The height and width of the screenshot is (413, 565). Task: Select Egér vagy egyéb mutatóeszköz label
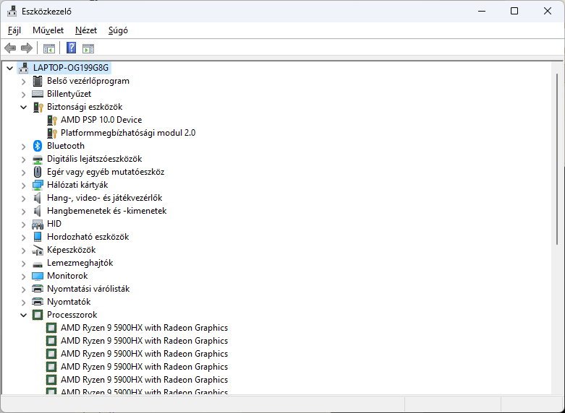point(106,172)
